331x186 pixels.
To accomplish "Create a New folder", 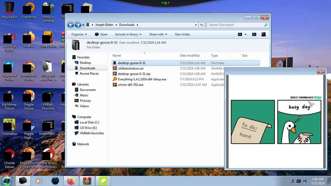I will (183, 34).
